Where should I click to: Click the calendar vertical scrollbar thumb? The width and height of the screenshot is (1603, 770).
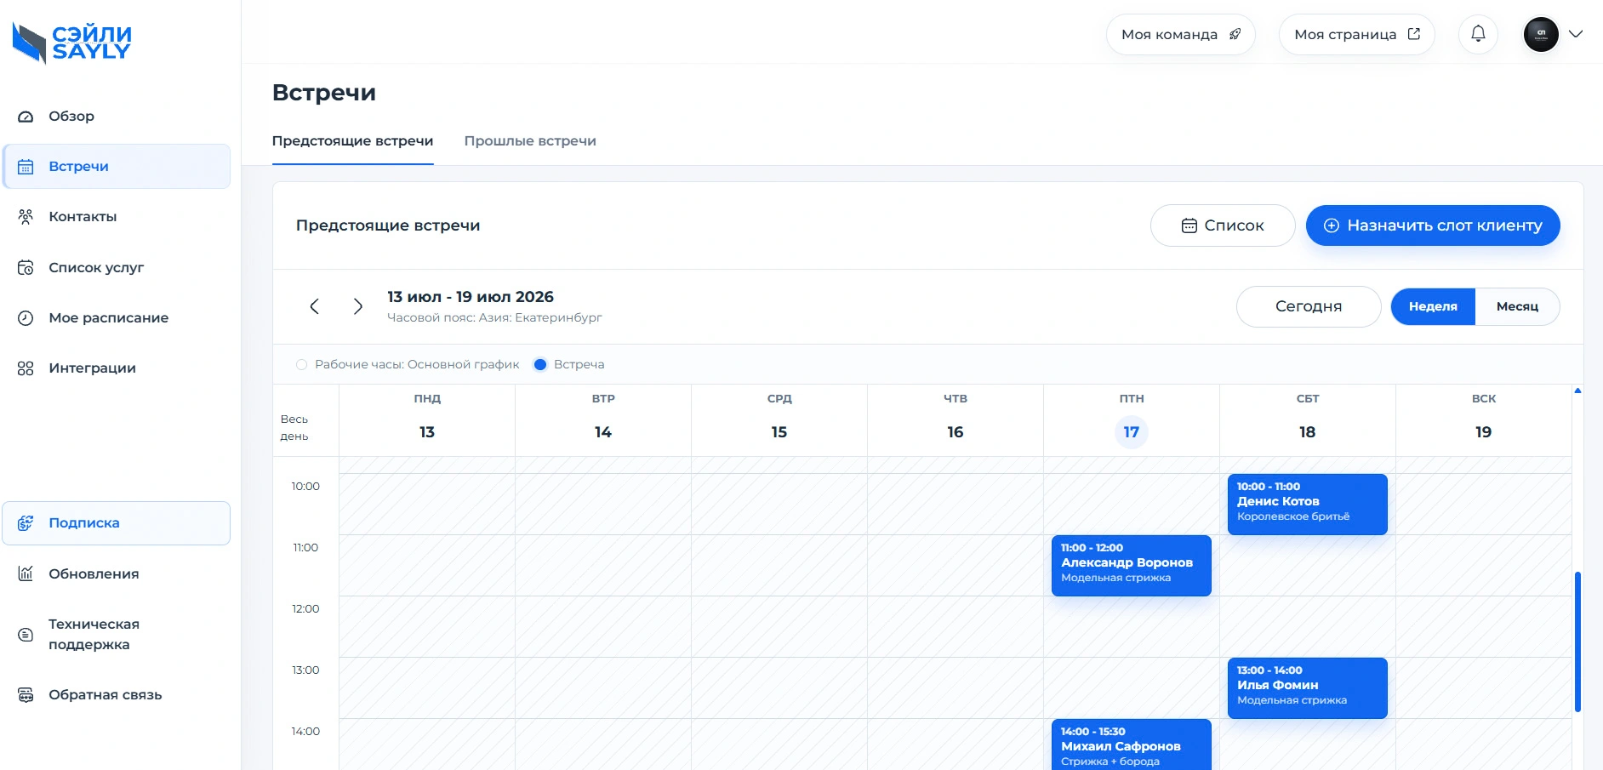(x=1577, y=642)
